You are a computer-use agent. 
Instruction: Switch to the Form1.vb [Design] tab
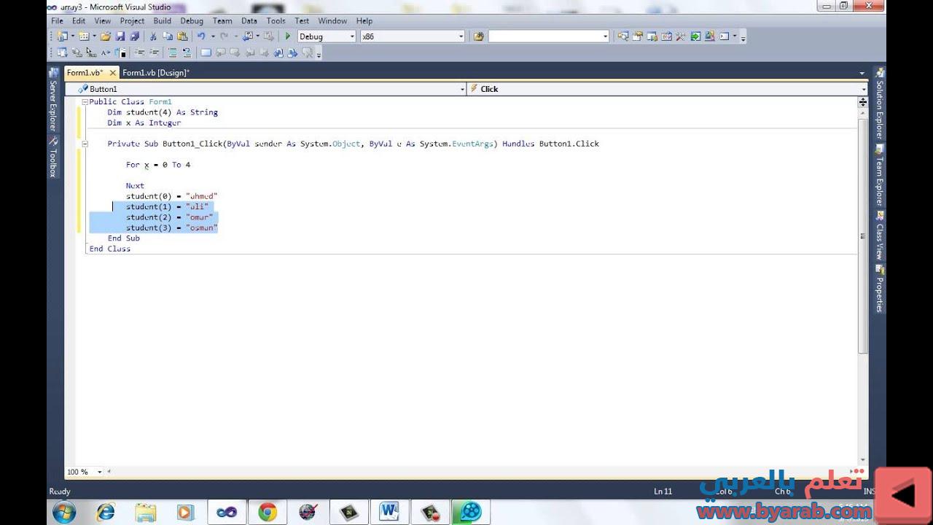(x=155, y=73)
